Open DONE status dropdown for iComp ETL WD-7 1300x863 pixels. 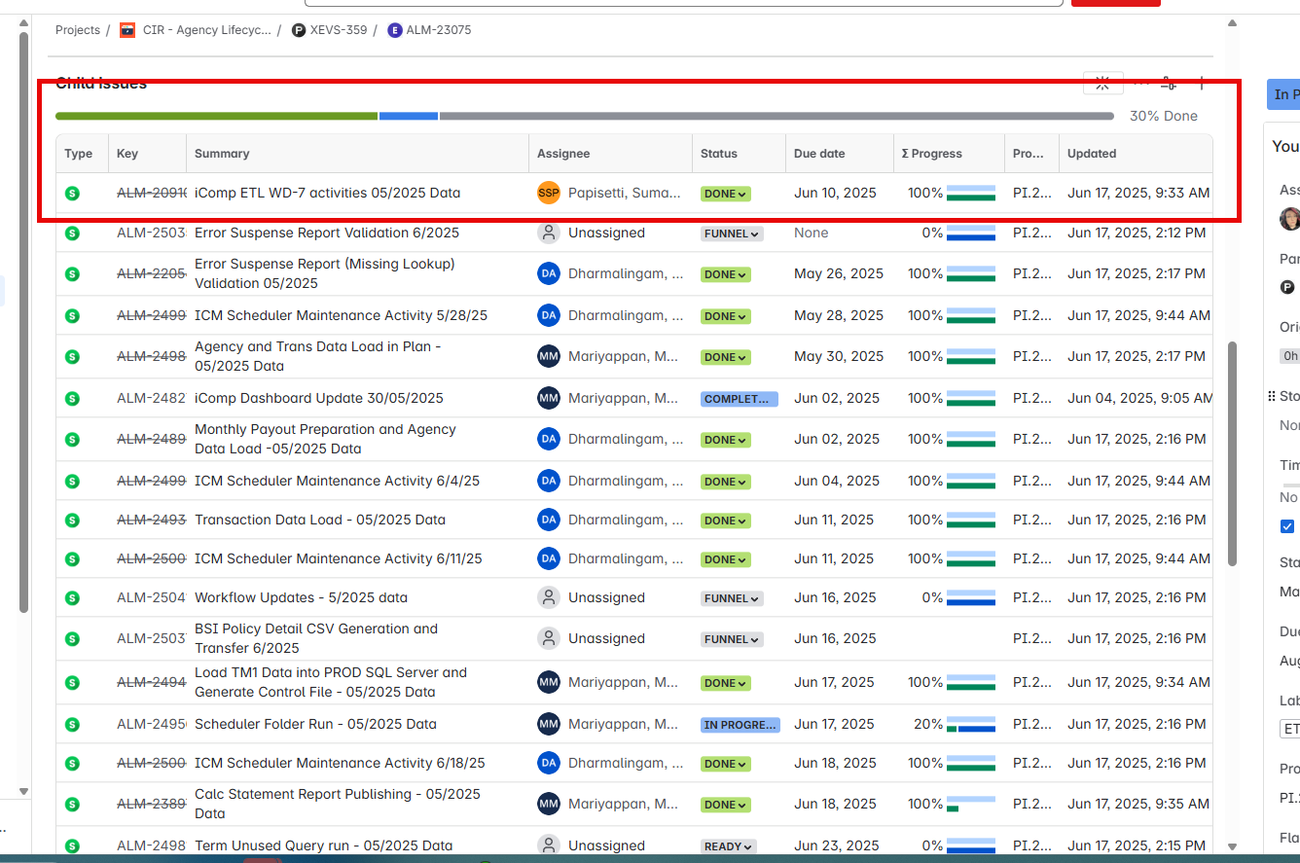tap(725, 194)
